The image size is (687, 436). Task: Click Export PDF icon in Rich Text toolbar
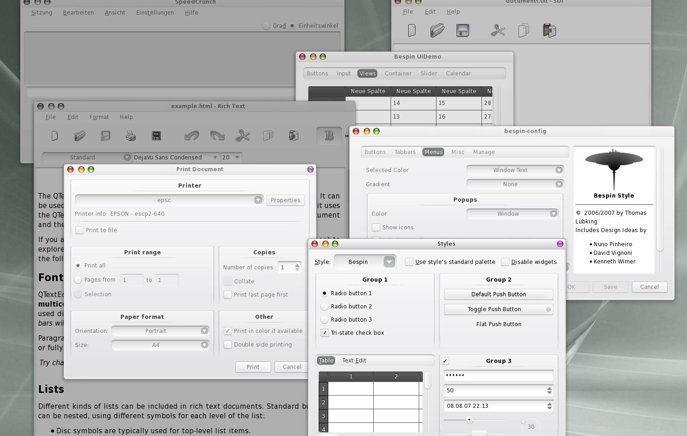click(x=156, y=135)
